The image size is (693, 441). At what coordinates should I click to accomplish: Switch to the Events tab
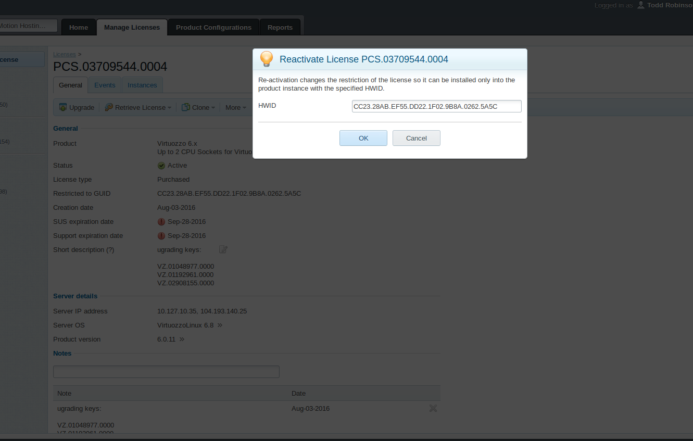105,85
